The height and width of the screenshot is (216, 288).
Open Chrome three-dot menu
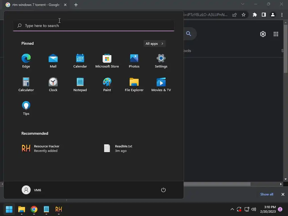click(x=282, y=15)
